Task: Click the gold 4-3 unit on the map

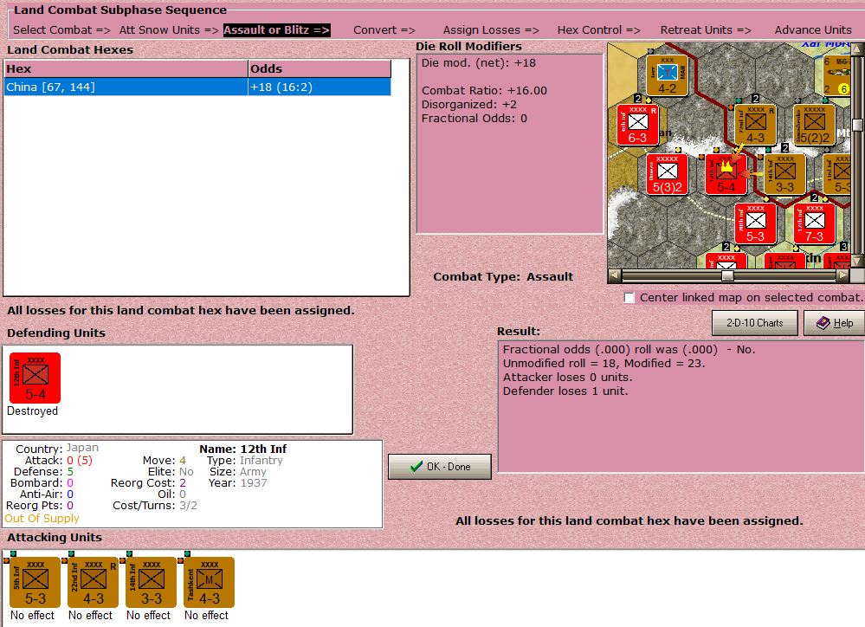Action: 755,125
